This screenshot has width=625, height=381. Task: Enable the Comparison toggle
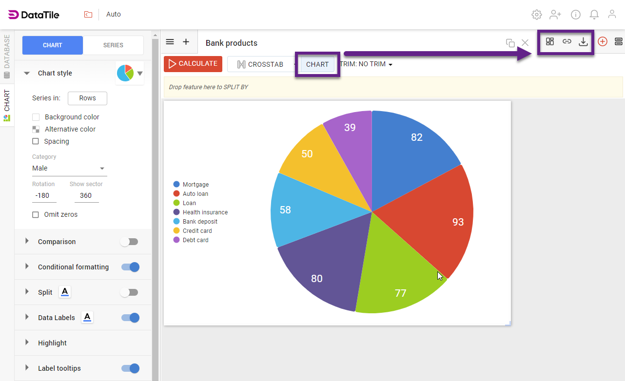click(x=130, y=242)
